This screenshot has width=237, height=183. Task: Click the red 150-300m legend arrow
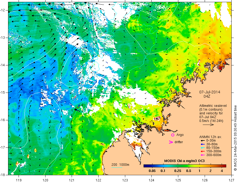click(203, 151)
